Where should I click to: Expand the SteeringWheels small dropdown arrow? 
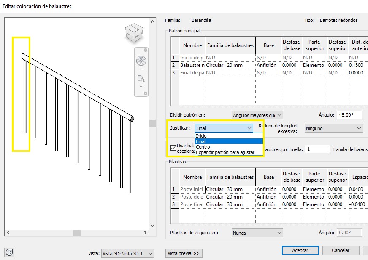(x=141, y=69)
